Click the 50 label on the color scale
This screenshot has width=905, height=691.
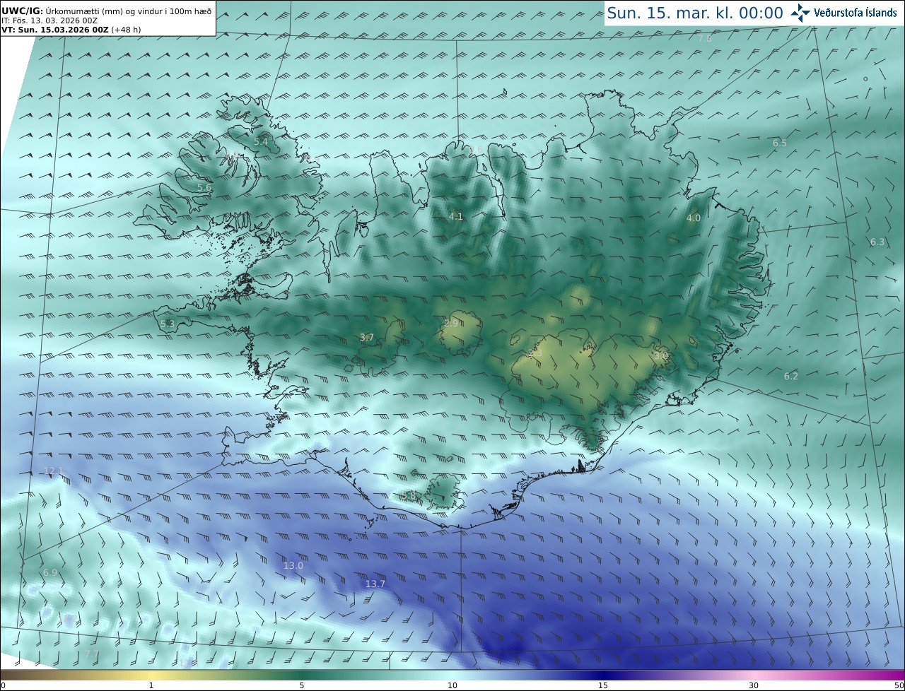(899, 685)
